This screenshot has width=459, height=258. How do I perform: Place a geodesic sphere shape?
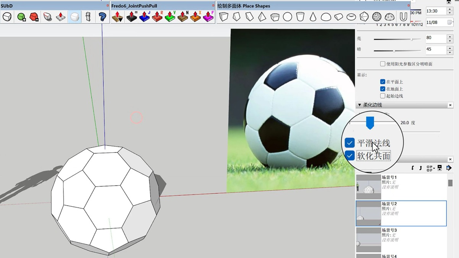click(x=377, y=17)
